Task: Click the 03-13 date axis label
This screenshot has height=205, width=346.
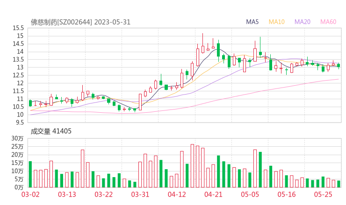Action: 67,194
